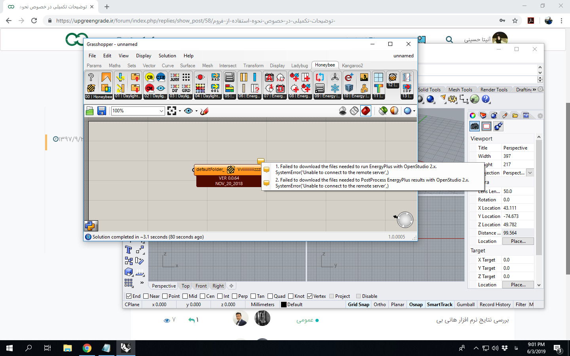Select the Top viewport tab in Rhino
This screenshot has width=570, height=356.
[186, 286]
